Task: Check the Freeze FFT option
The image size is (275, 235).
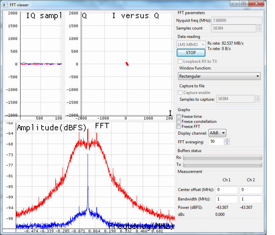Action: pos(179,127)
